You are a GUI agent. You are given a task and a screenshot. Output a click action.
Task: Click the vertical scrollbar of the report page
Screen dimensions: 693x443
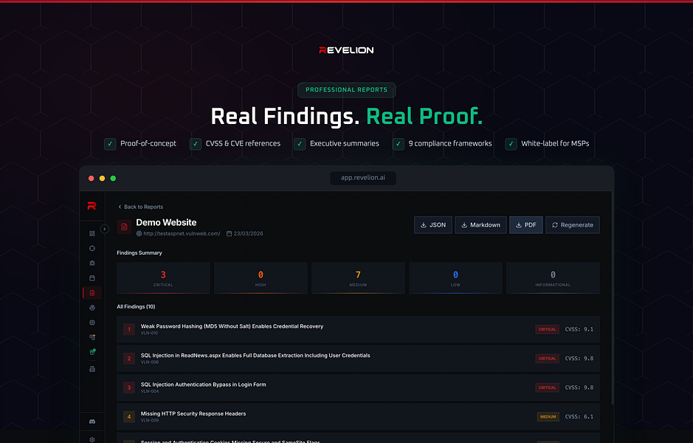click(x=612, y=298)
